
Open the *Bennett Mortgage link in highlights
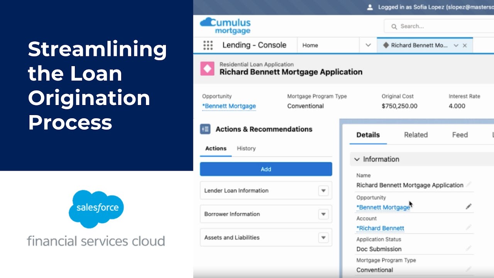point(229,106)
